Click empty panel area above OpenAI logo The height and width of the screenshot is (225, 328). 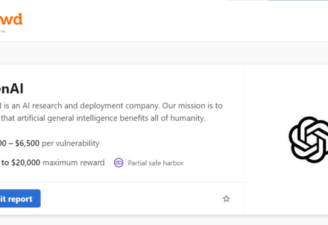287,90
